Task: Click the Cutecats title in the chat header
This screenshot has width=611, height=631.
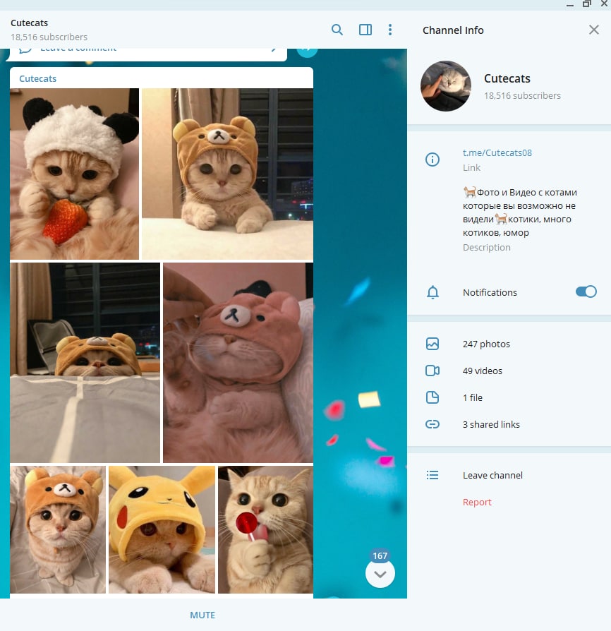Action: 30,23
